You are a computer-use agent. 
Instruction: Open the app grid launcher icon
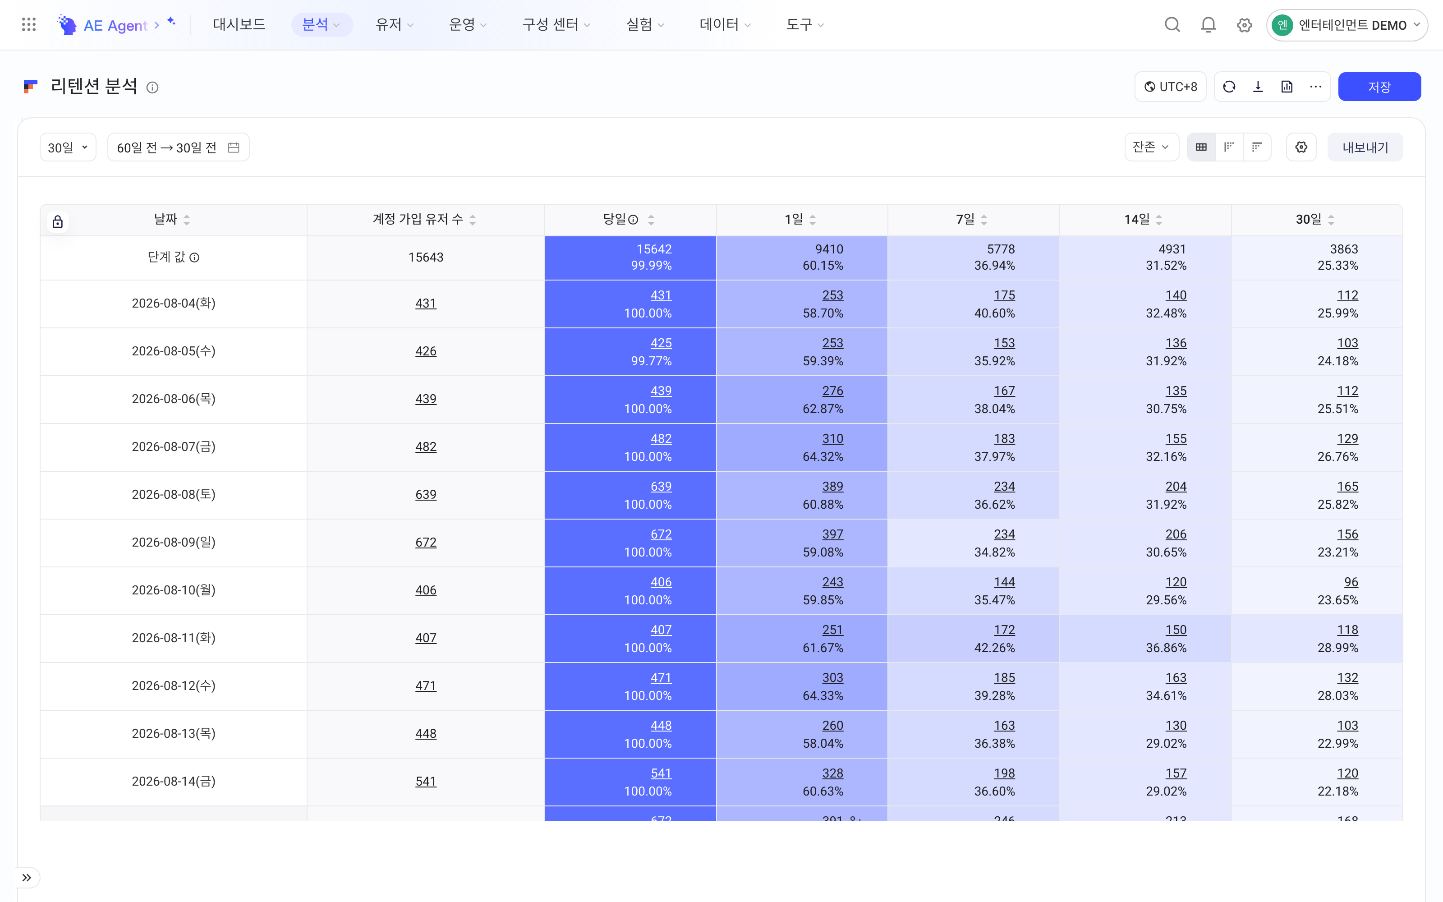point(28,24)
